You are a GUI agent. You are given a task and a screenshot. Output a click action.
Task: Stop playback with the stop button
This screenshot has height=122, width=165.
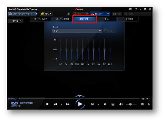coord(47,104)
